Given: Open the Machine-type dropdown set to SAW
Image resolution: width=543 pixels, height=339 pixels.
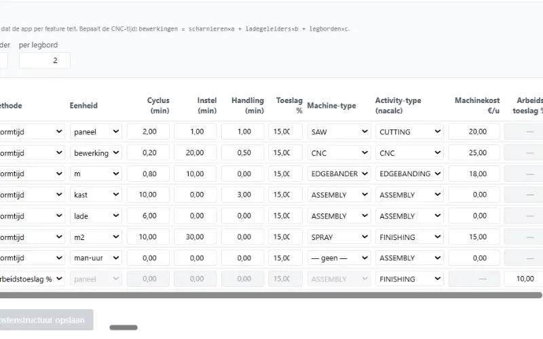Looking at the screenshot, I should 339,132.
